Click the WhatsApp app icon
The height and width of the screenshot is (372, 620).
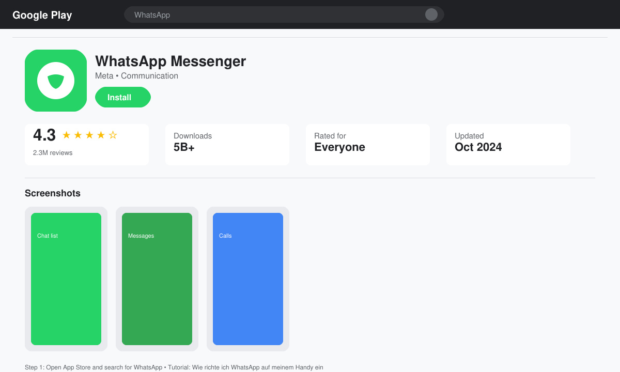[56, 81]
